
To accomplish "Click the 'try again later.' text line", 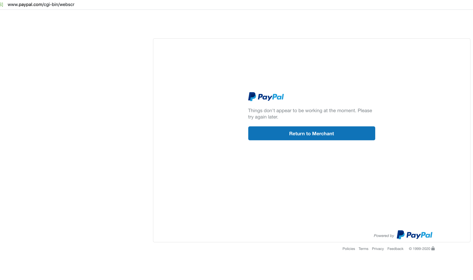I will click(263, 117).
